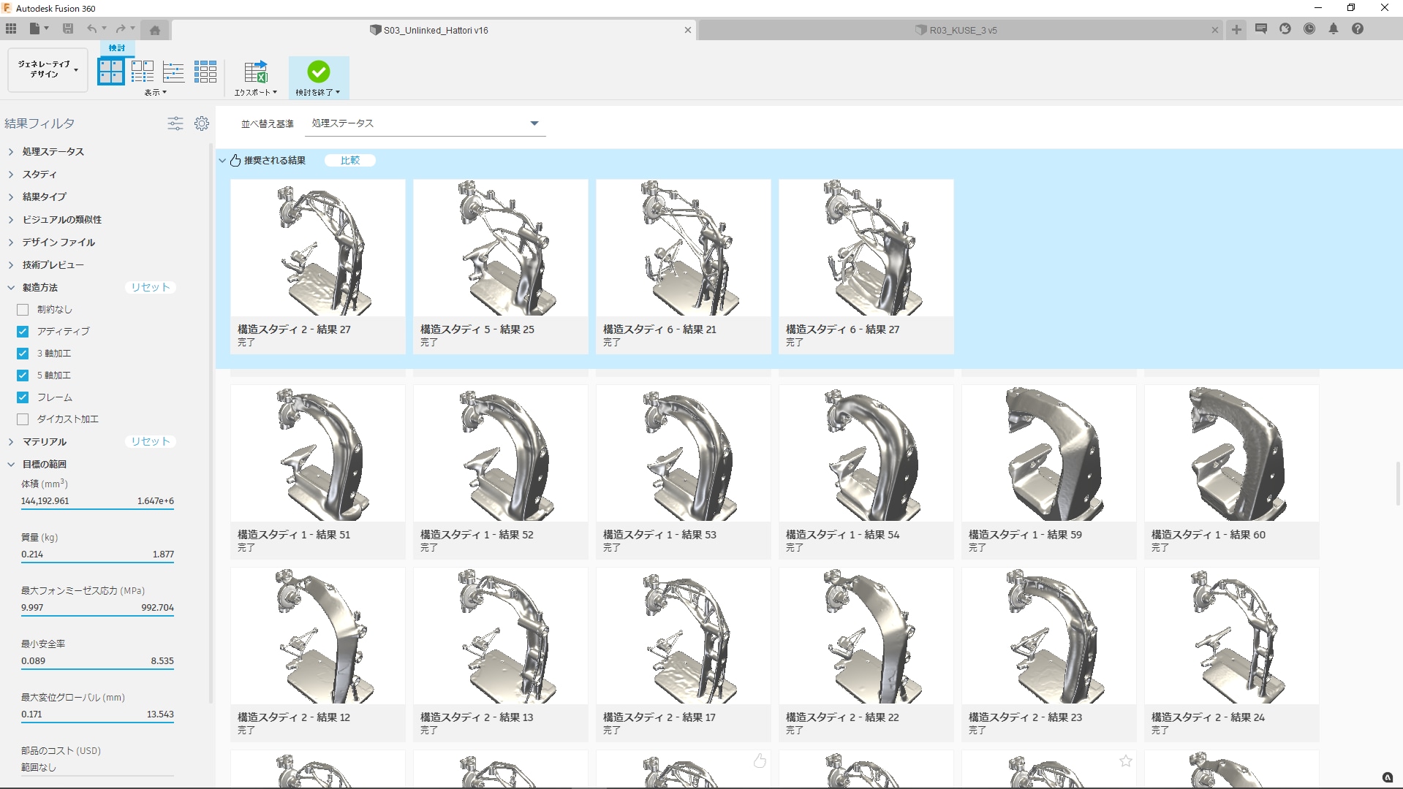Switch to properties view icon
Viewport: 1403px width, 789px height.
pyautogui.click(x=143, y=72)
